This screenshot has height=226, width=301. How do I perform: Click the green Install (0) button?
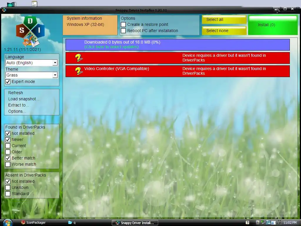[x=273, y=25]
